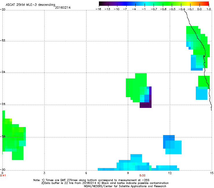Click the '-28' latitude axis label
Viewport: 214px width, 188px height.
pyautogui.click(x=3, y=137)
